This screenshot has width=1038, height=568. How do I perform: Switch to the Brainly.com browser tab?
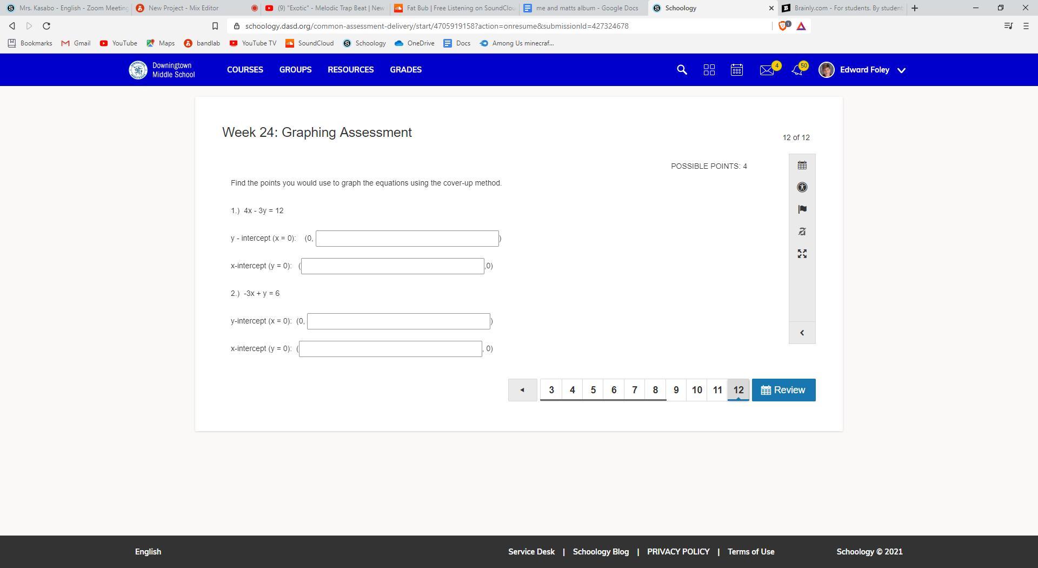click(x=842, y=8)
